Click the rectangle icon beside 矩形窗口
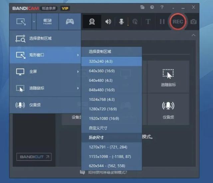This screenshot has width=213, height=183. [21, 55]
